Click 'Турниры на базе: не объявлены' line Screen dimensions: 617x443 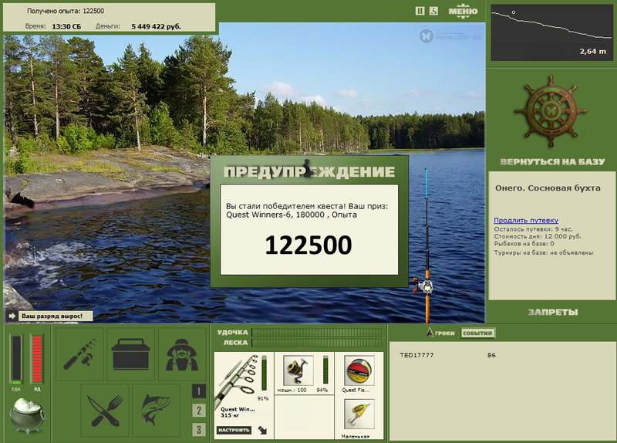[544, 253]
